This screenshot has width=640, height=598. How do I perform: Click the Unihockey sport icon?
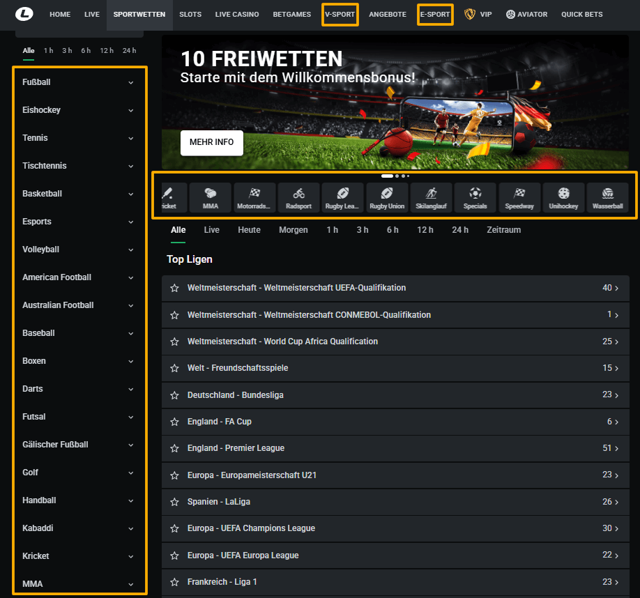coord(563,197)
